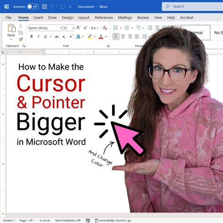Switch to the Mailings tab
Image resolution: width=223 pixels, height=223 pixels.
point(125,17)
